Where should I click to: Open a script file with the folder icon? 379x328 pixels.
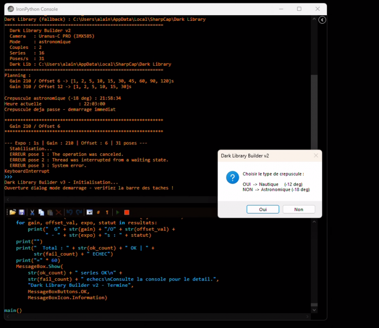(13, 213)
